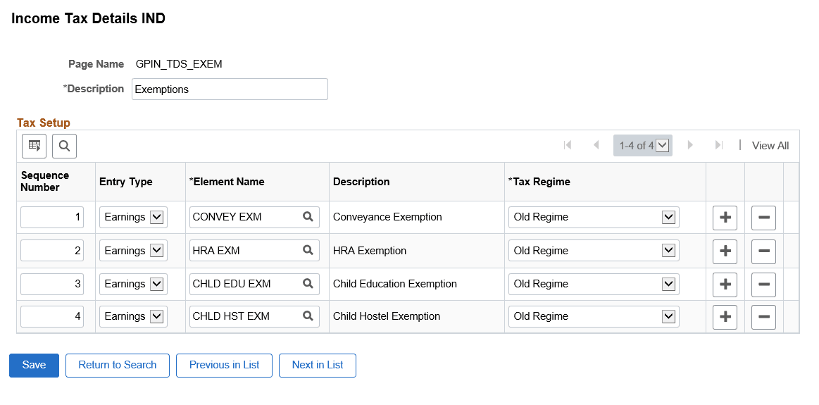Open lookup for CHLD EDU EXM element

point(308,284)
